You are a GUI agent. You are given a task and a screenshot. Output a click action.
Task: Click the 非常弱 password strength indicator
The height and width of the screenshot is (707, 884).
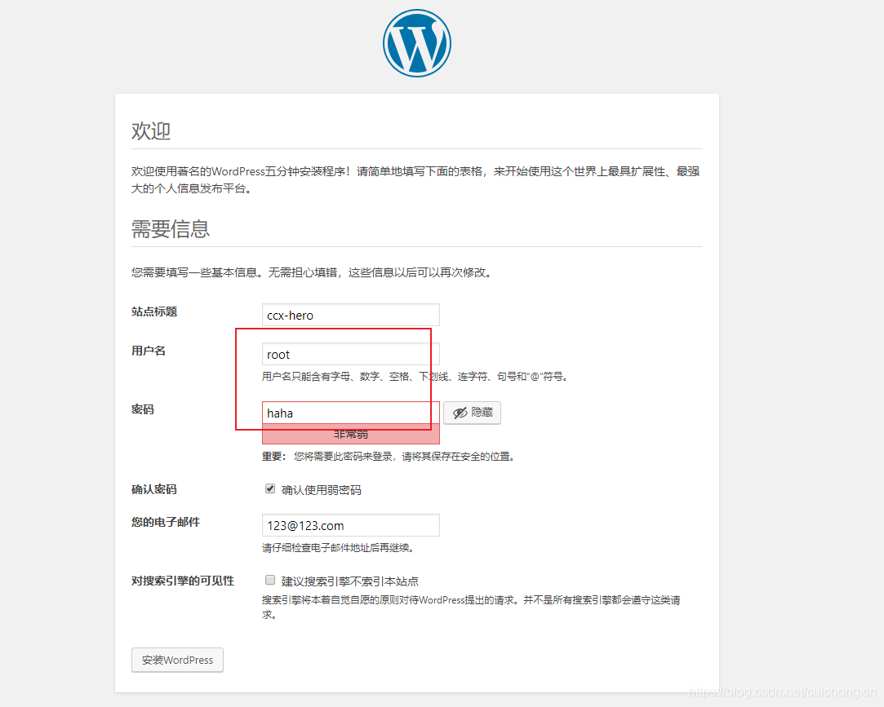tap(351, 435)
